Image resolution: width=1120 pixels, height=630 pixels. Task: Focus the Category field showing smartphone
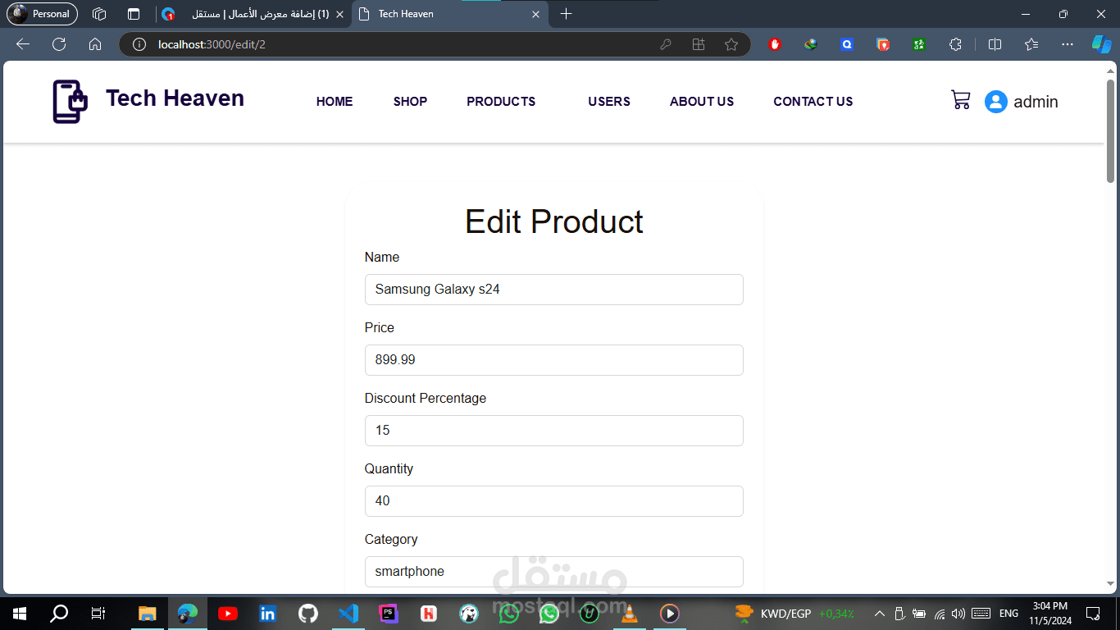(x=554, y=572)
